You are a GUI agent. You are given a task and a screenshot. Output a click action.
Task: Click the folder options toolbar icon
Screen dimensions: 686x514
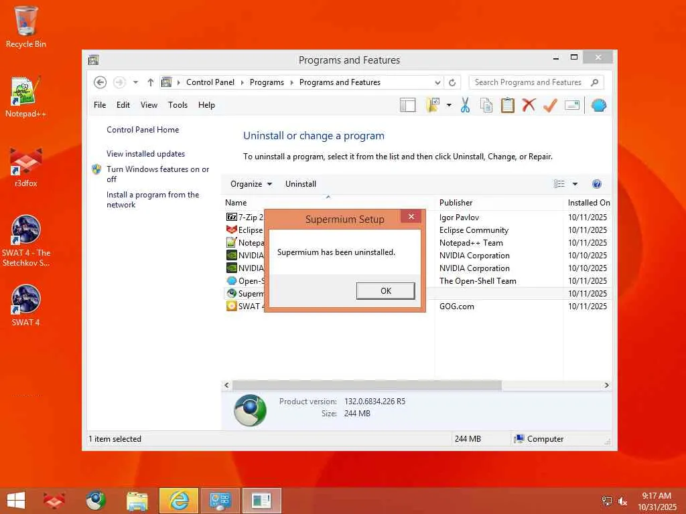[x=433, y=105]
